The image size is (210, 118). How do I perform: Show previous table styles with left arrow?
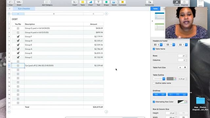click(152, 21)
